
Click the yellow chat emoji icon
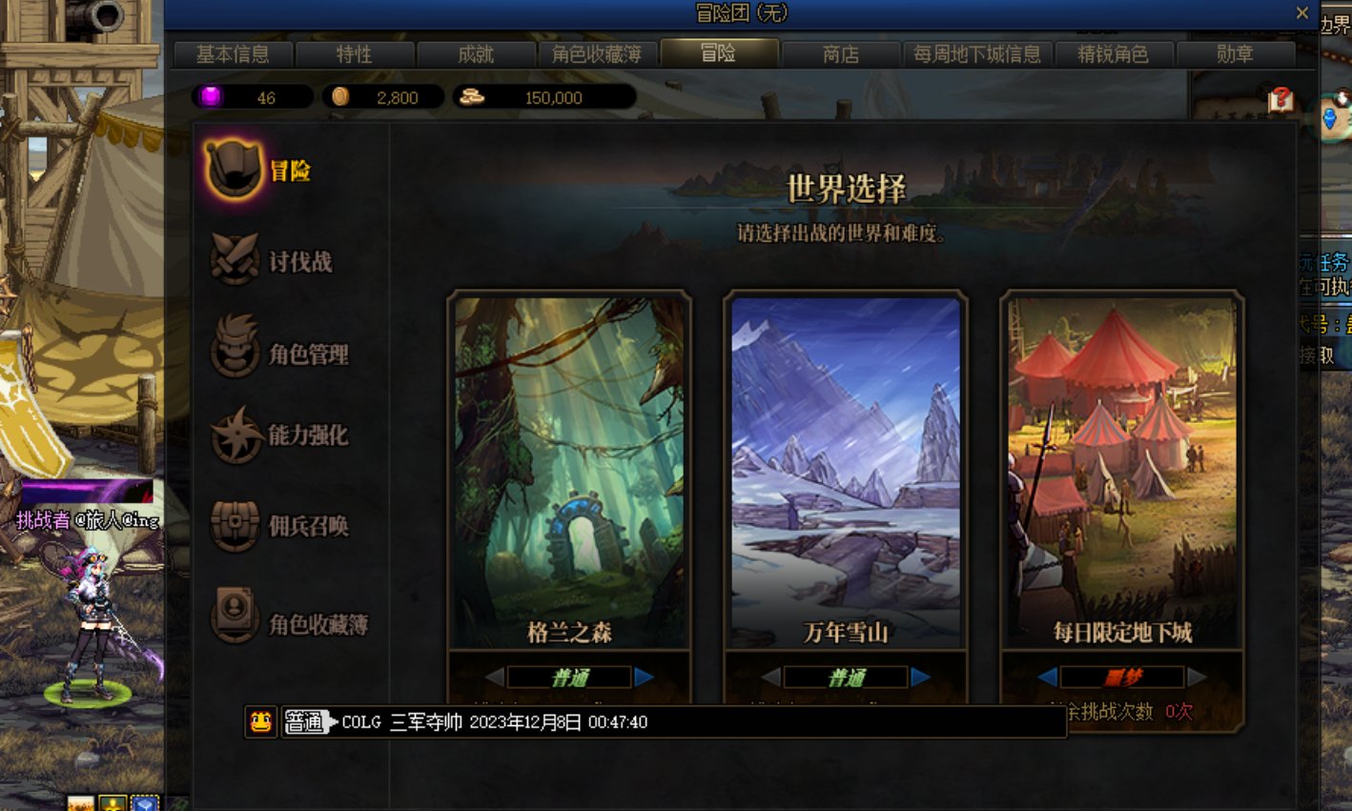260,721
